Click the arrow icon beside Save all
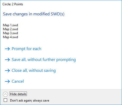 click(x=7, y=60)
